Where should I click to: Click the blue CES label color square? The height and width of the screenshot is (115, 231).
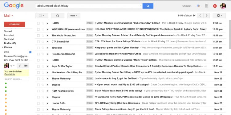click(x=30, y=52)
